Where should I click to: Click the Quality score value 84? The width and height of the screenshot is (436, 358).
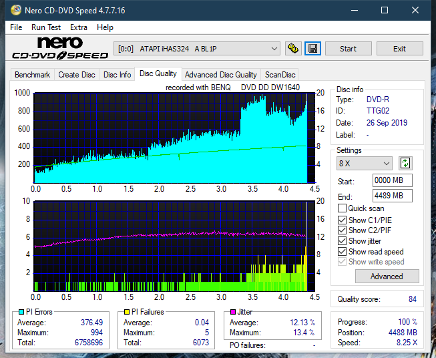point(413,299)
